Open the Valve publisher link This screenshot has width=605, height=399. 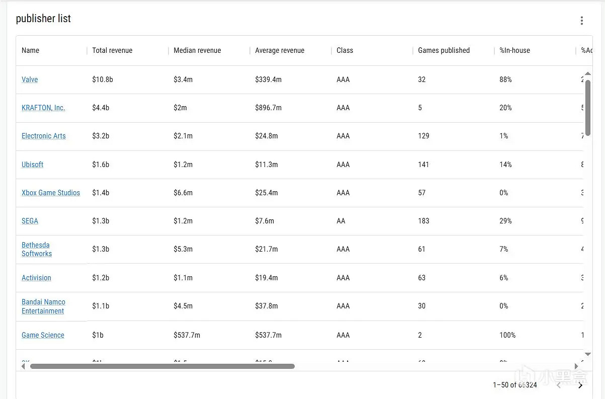pos(30,79)
